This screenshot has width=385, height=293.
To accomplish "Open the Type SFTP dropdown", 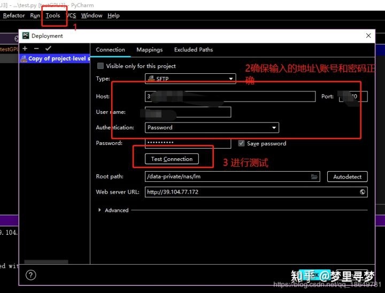I will point(190,79).
